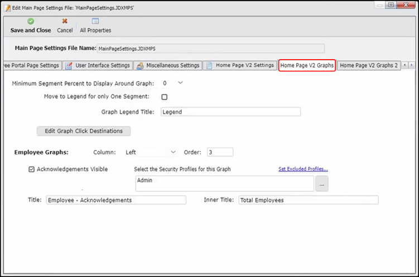Open the security profiles ellipsis browse button

tap(322, 184)
